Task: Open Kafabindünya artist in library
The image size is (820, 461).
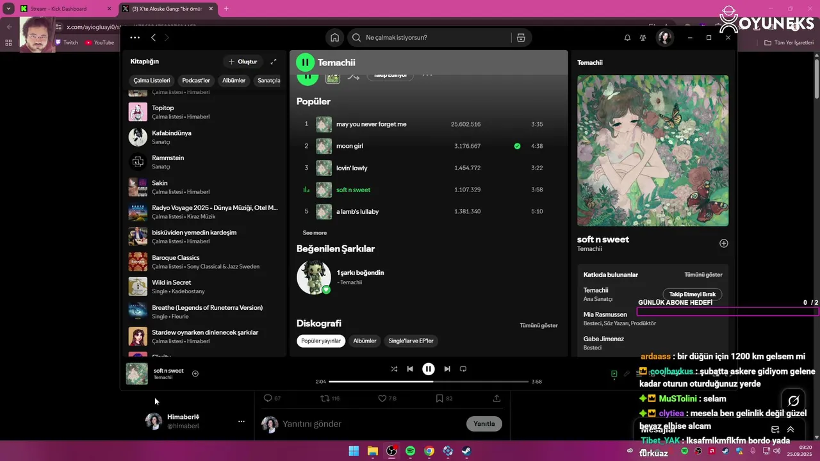Action: (x=204, y=137)
